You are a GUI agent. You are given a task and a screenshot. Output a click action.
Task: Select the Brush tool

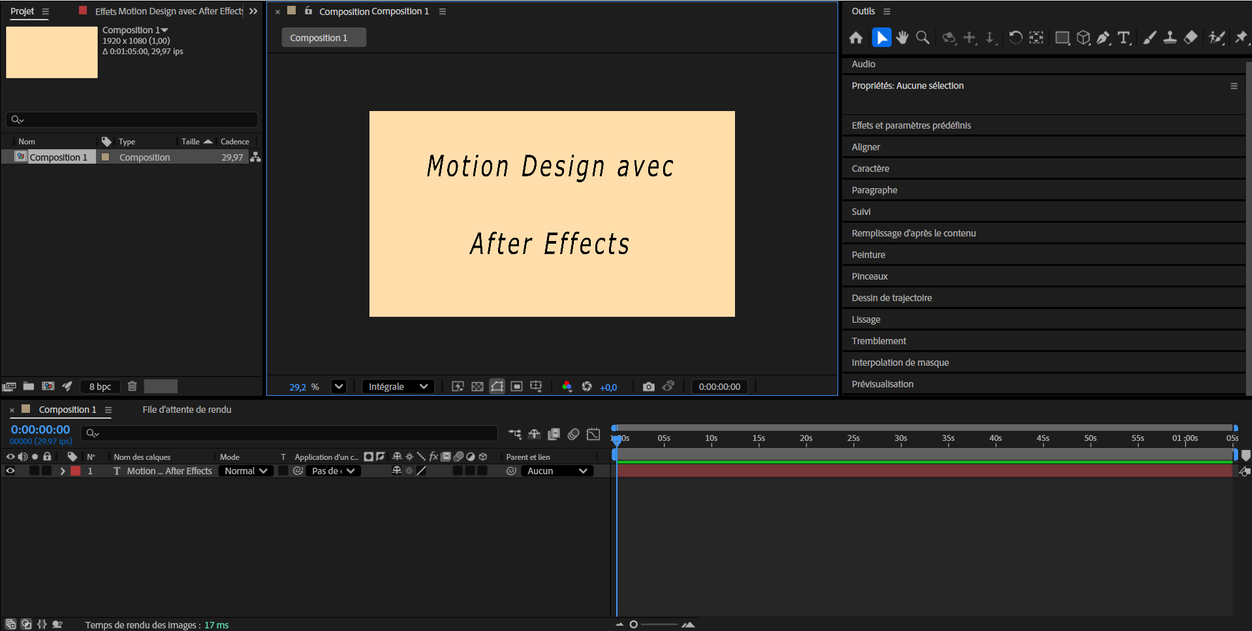click(1150, 38)
